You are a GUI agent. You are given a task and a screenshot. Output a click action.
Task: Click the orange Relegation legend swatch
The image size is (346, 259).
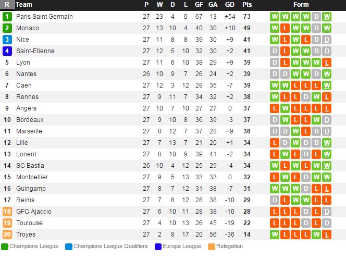pyautogui.click(x=211, y=246)
